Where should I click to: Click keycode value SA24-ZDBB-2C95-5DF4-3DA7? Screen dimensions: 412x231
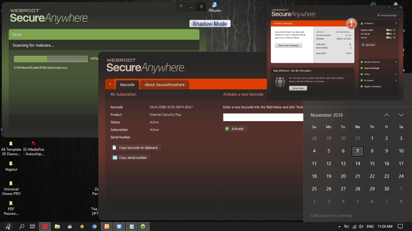pyautogui.click(x=171, y=107)
